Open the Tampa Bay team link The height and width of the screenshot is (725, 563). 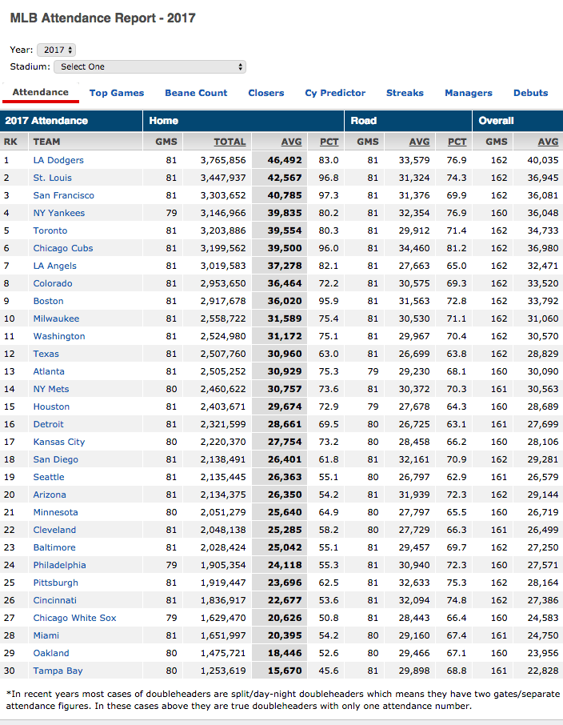coord(58,671)
